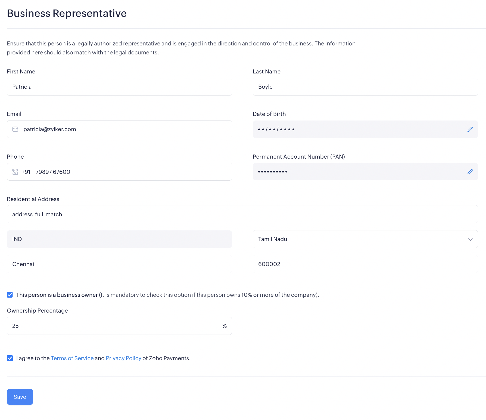Click the chevron arrow of state selector

[470, 239]
